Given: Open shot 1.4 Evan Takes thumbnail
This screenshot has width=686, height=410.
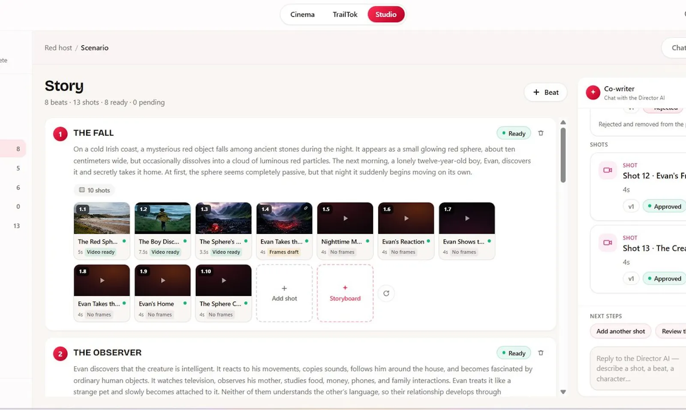Looking at the screenshot, I should pos(284,218).
